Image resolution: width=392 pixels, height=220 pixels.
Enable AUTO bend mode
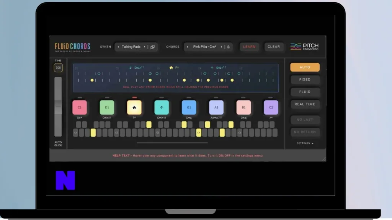305,67
